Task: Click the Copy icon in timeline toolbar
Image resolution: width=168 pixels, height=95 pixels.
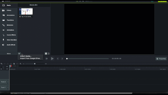Action: point(11,64)
